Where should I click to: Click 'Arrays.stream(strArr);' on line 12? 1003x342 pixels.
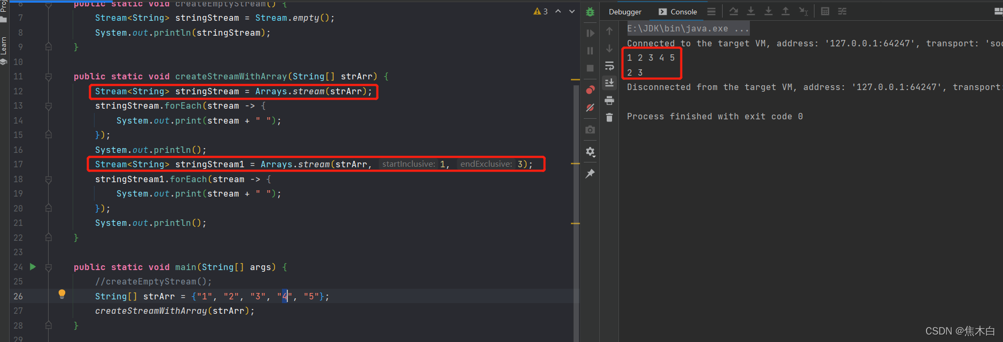pos(314,92)
